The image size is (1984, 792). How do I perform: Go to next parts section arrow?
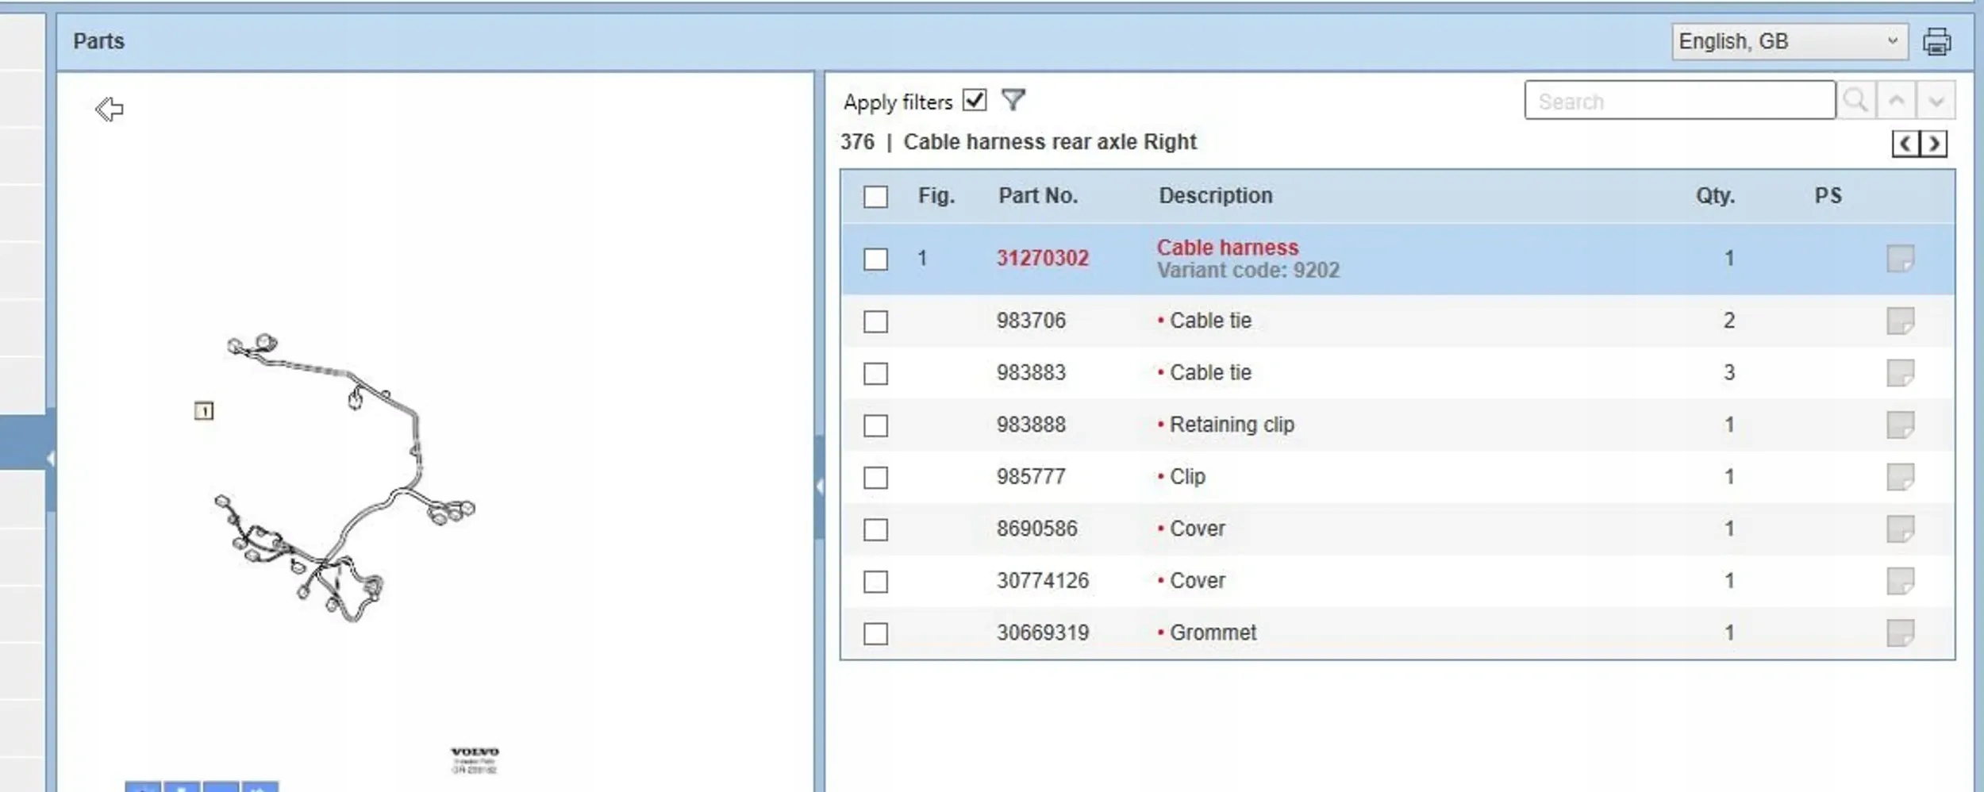(x=1934, y=144)
